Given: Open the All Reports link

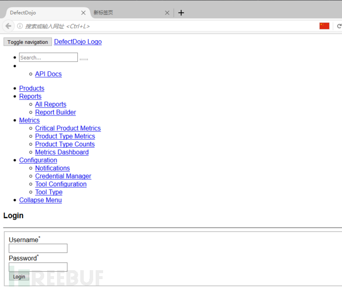Looking at the screenshot, I should click(51, 104).
